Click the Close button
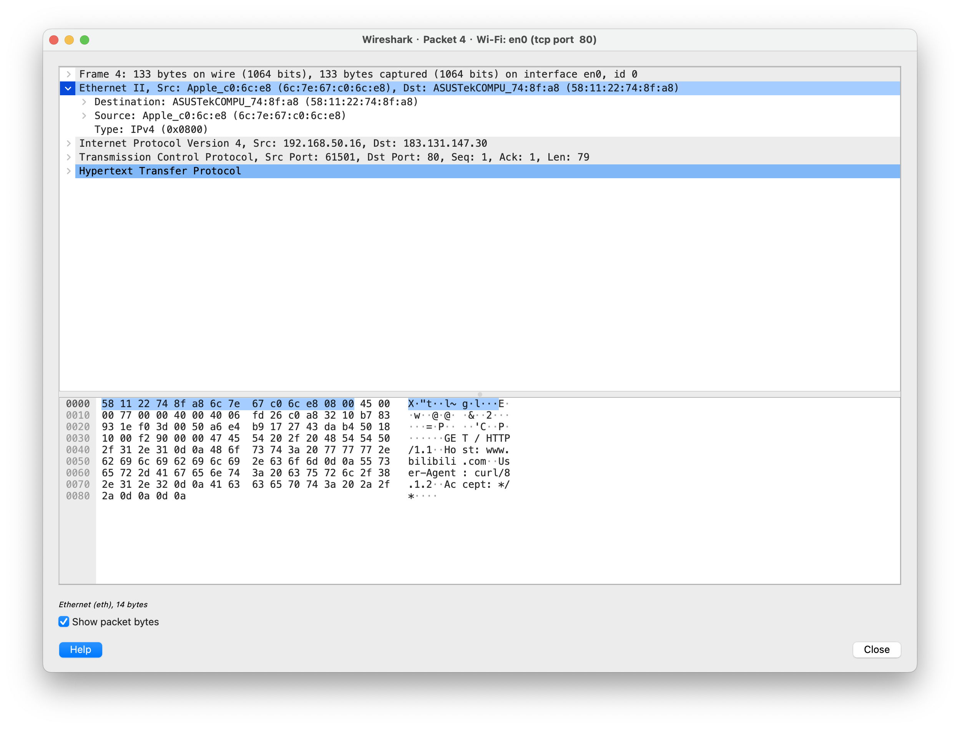 click(876, 649)
